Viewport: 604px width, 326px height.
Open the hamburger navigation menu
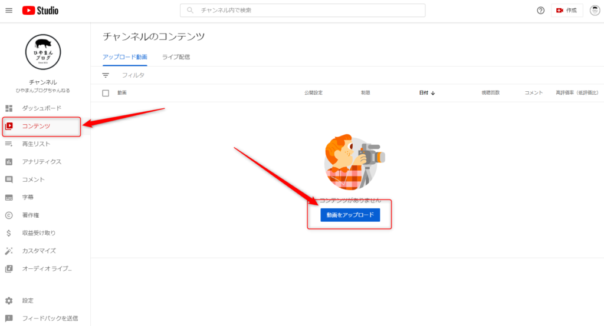pos(9,11)
